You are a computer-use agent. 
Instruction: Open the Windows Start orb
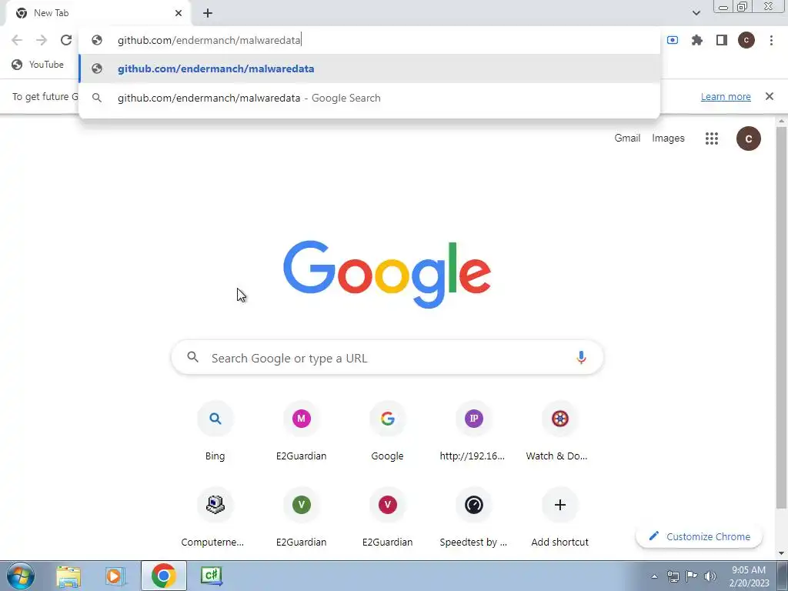[21, 576]
